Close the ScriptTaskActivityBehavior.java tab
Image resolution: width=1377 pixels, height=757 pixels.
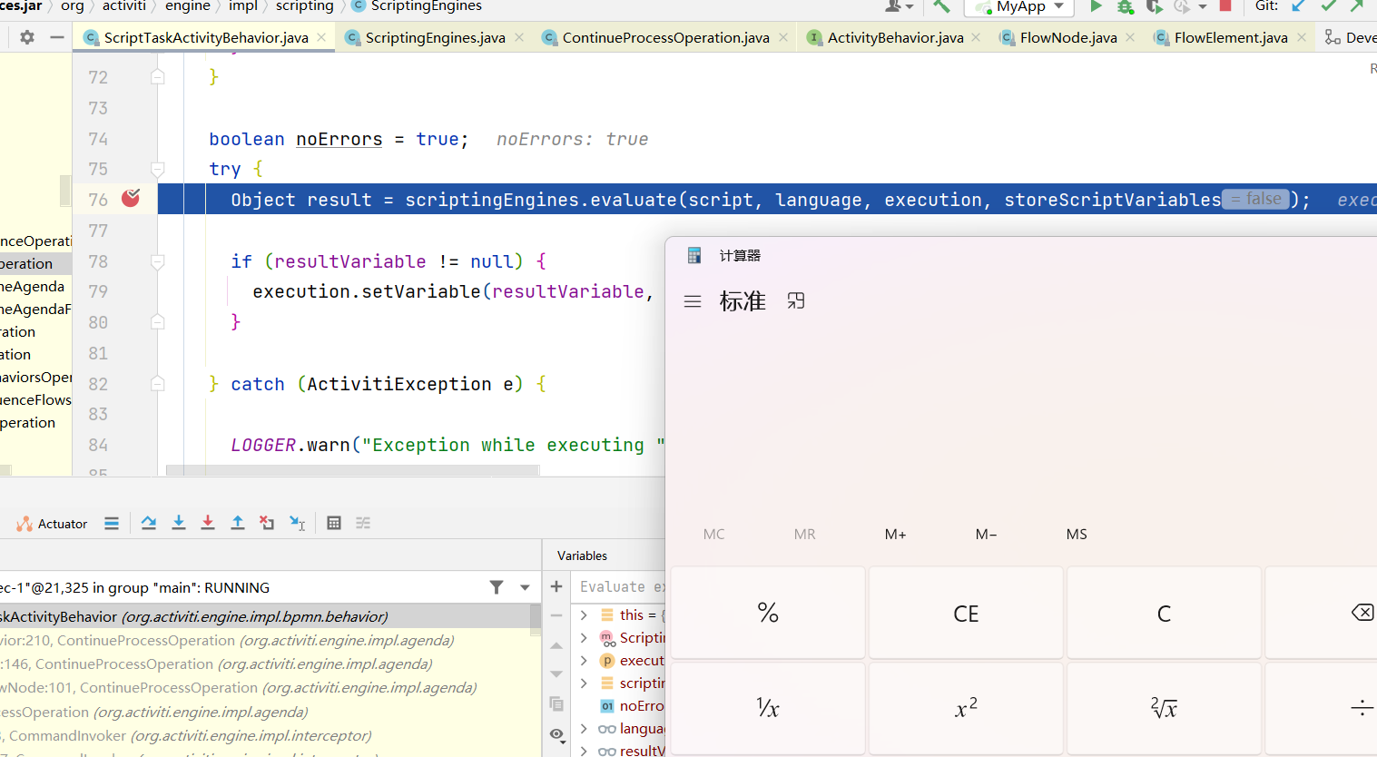pyautogui.click(x=321, y=37)
